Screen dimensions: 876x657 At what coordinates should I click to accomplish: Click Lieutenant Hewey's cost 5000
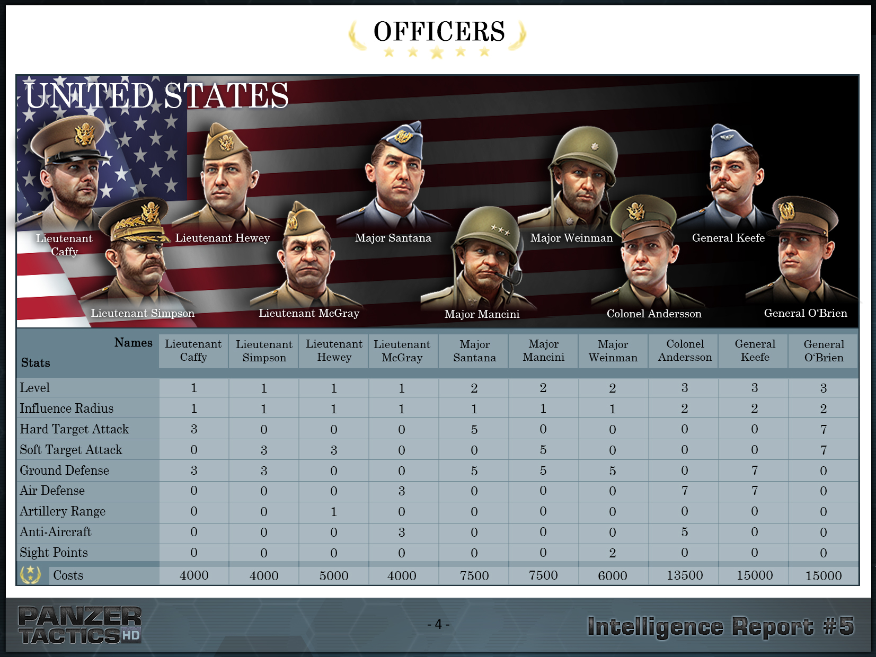tap(334, 576)
